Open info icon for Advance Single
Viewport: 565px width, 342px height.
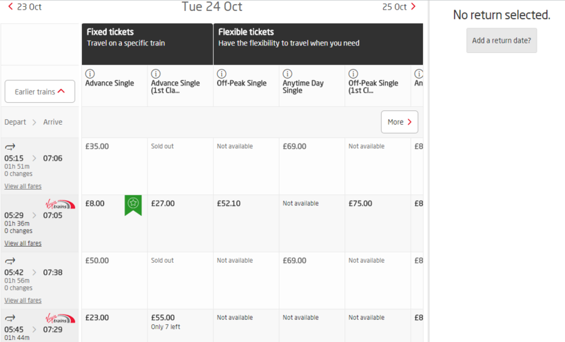(x=90, y=74)
